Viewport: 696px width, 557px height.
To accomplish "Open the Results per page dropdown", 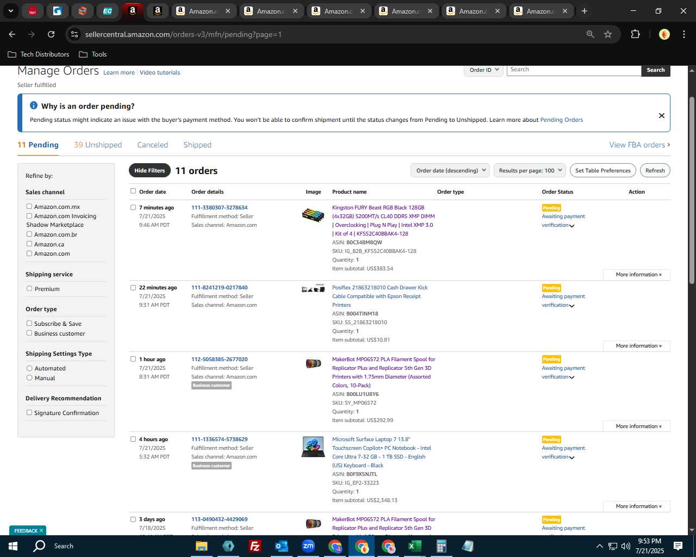I will 530,170.
